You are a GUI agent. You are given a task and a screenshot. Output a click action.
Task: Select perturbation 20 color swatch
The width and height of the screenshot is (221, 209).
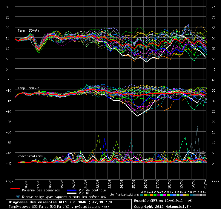click(x=204, y=195)
